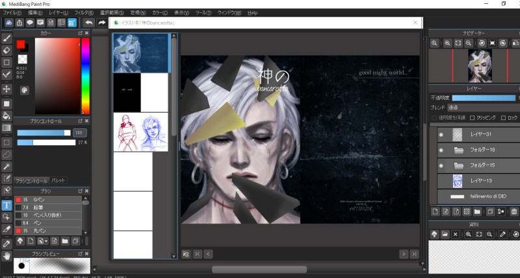Pop out the ブラシプレビュー panel

80,253
